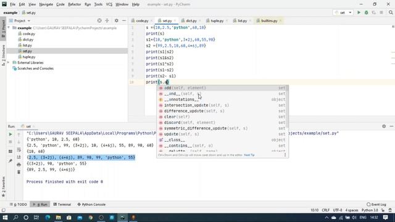Open Project panel settings gear

tap(117, 20)
